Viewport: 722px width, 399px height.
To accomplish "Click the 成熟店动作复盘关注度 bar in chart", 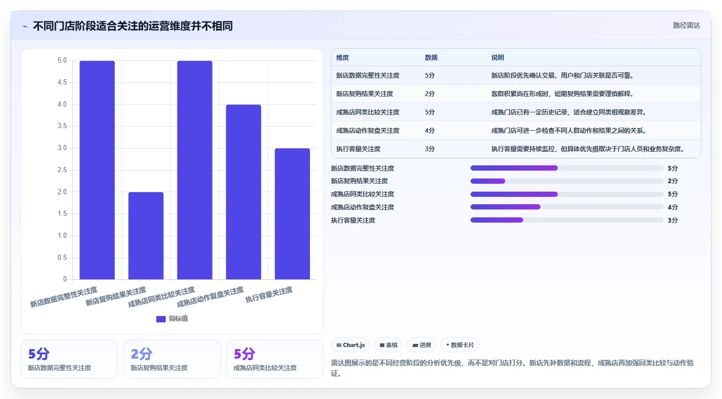I will pyautogui.click(x=244, y=192).
